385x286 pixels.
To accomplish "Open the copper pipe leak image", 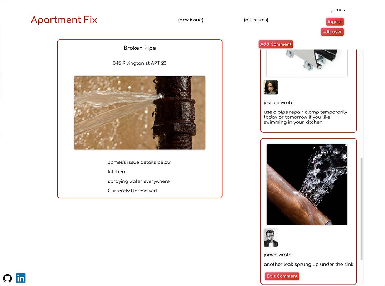I will [x=307, y=184].
